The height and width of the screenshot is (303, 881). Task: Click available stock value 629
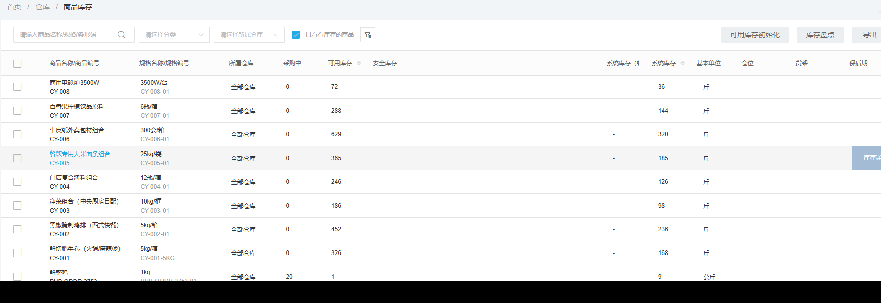click(x=336, y=134)
